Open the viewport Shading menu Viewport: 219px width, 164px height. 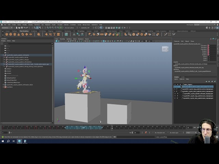62,39
